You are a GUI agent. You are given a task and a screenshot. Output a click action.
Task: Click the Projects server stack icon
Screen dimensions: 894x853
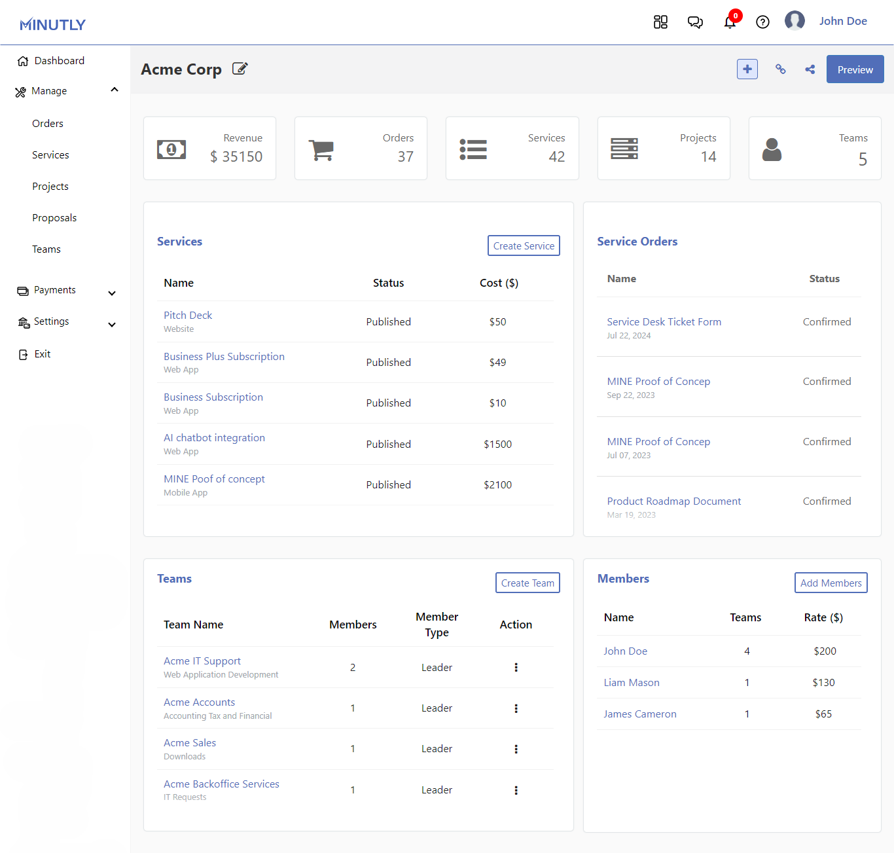[624, 149]
